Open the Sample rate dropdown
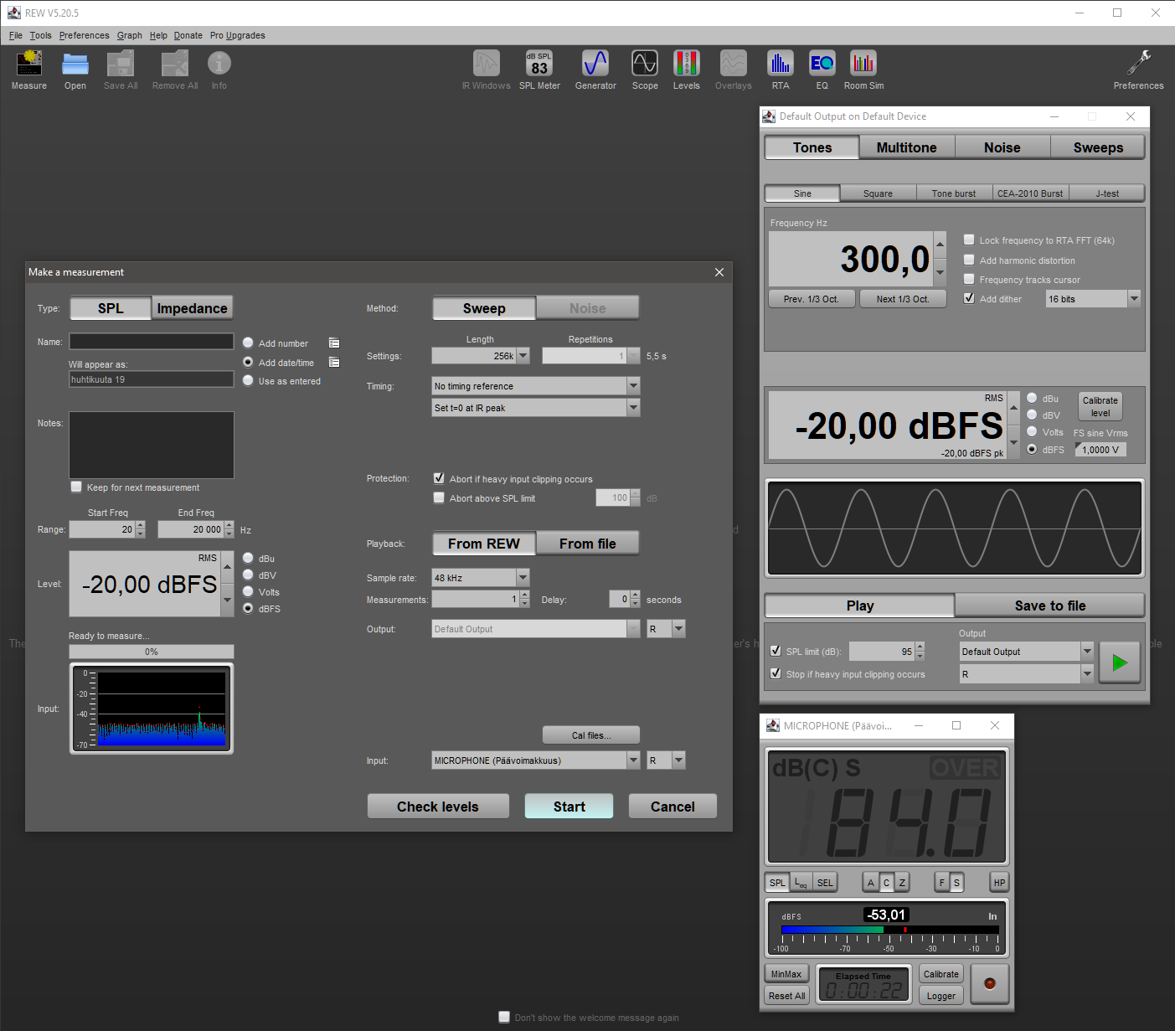Viewport: 1175px width, 1031px height. (523, 578)
